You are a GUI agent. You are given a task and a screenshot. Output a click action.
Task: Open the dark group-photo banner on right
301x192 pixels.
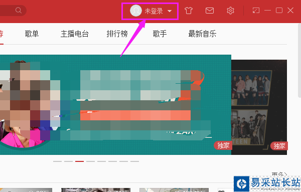coord(259,107)
